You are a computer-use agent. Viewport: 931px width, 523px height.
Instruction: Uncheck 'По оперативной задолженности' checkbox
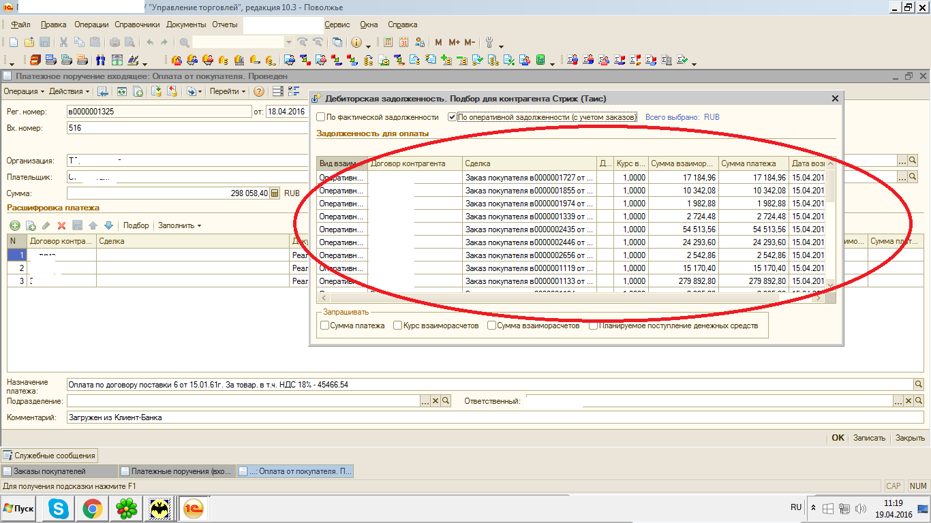(452, 117)
